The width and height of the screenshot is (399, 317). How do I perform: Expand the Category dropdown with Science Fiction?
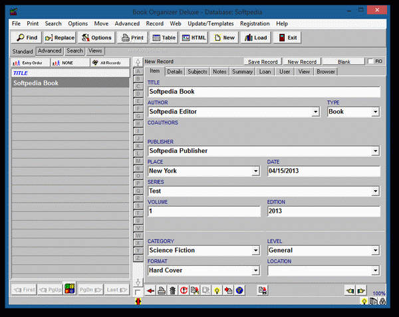(x=255, y=251)
